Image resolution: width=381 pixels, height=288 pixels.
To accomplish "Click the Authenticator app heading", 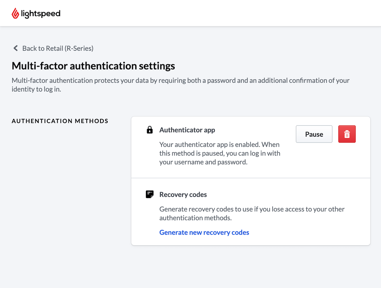I will (187, 130).
